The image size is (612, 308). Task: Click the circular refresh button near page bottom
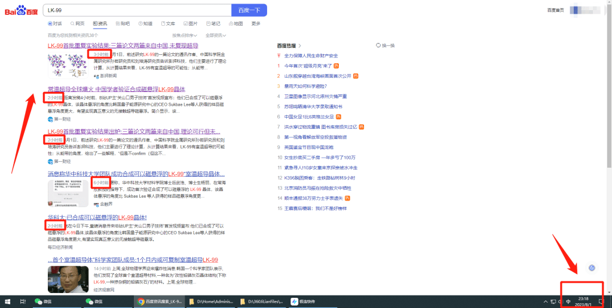click(x=592, y=267)
